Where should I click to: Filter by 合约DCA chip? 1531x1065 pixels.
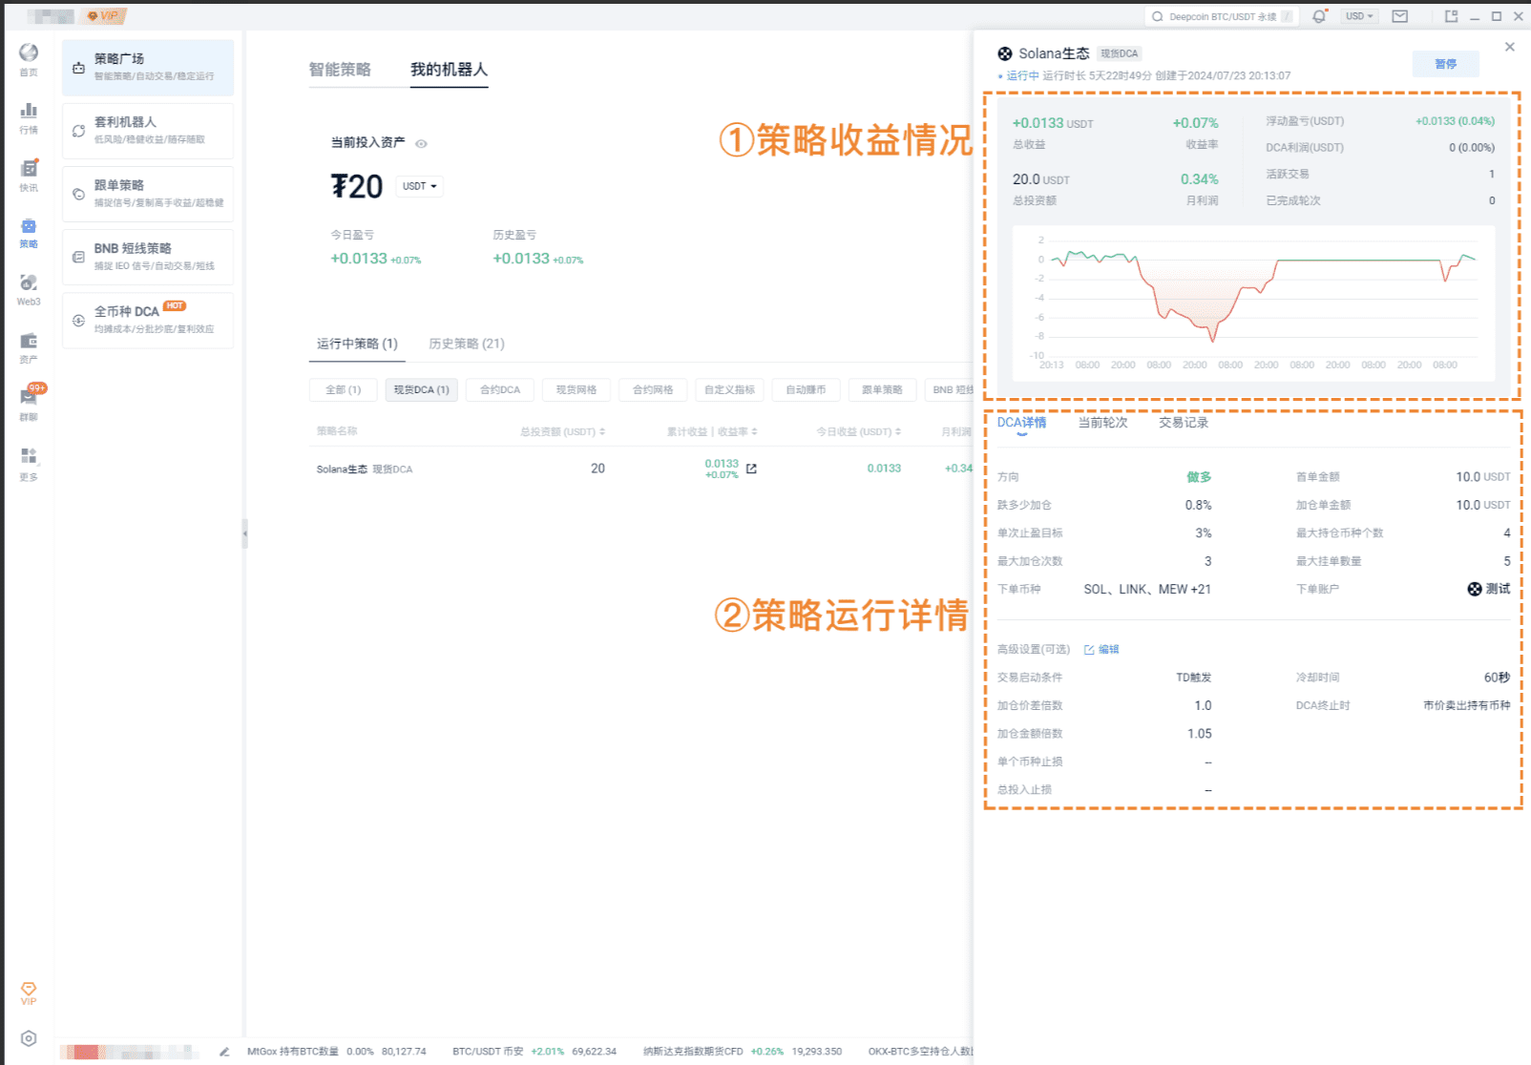pyautogui.click(x=500, y=389)
